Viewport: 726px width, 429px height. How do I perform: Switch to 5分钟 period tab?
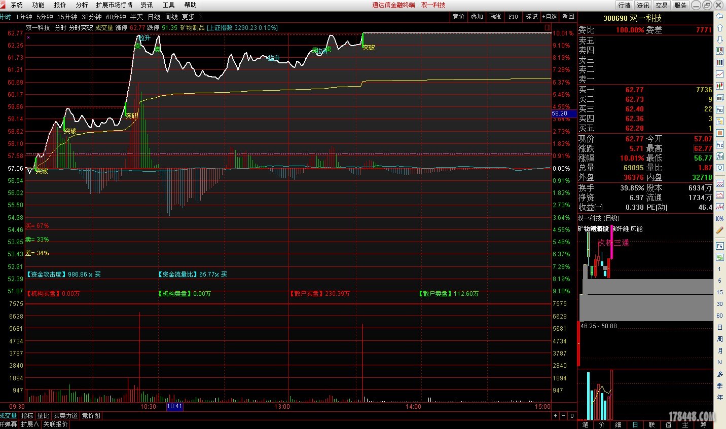coord(45,17)
